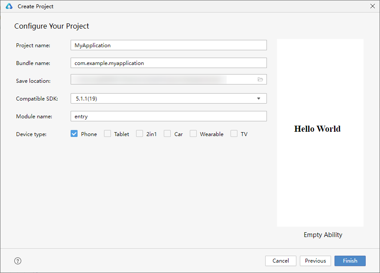Browse save location with folder icon
This screenshot has width=380, height=273.
coord(260,79)
